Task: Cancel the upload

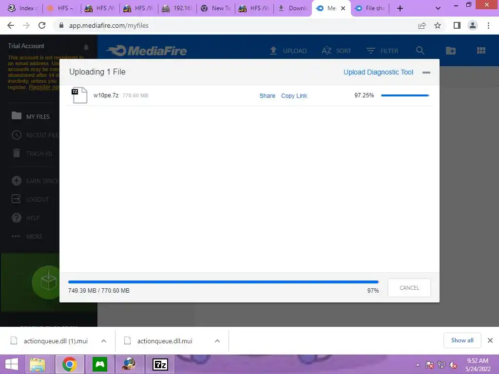Action: (x=409, y=288)
